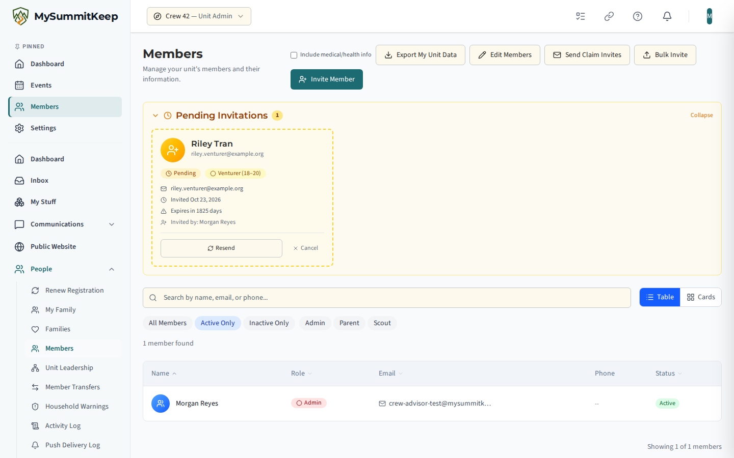Open Public Website section

[65, 247]
